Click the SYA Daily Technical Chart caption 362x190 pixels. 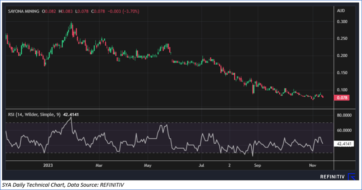[63, 185]
